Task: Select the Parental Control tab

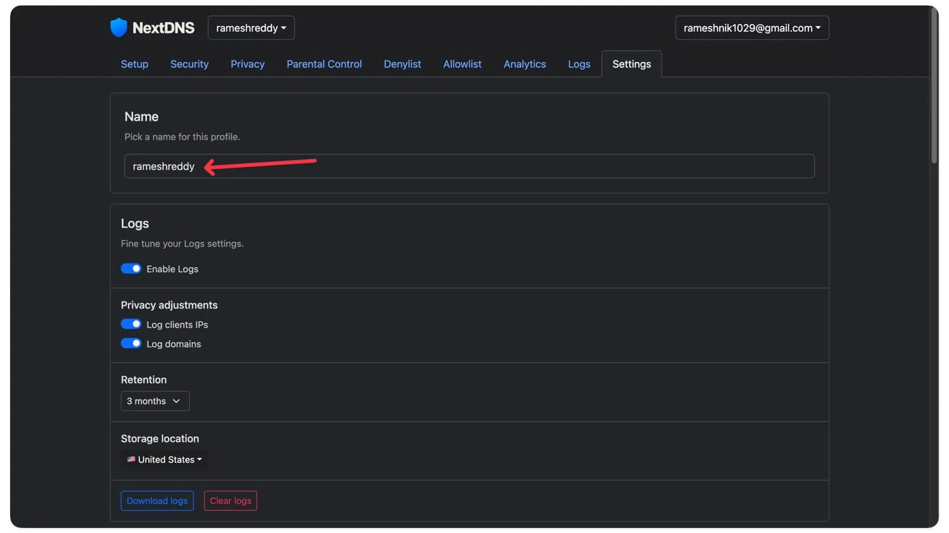Action: 324,64
